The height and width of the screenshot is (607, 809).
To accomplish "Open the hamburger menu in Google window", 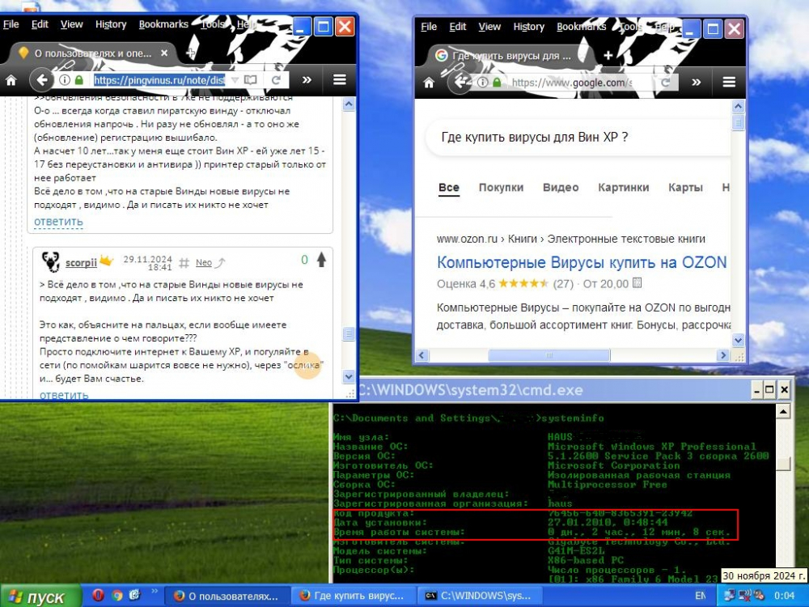I will [729, 82].
